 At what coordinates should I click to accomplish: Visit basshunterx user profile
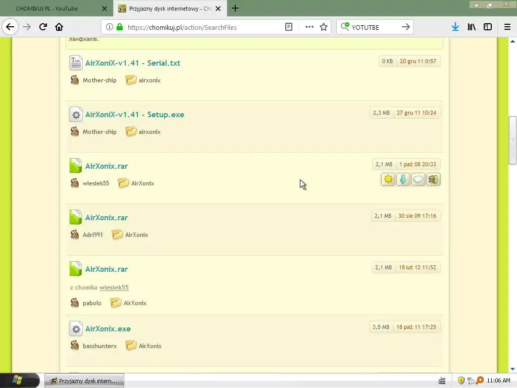pyautogui.click(x=99, y=346)
